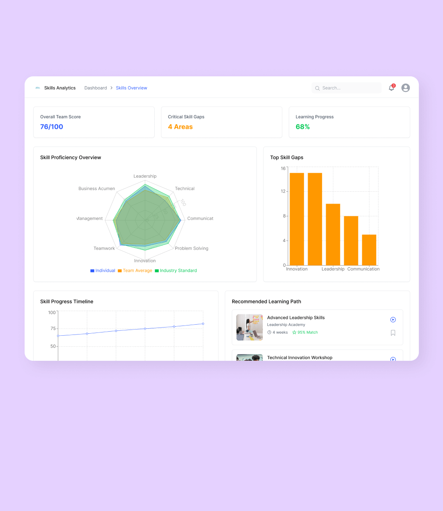443x511 pixels.
Task: Click the clock icon beside 4 weeks
Action: (x=269, y=332)
